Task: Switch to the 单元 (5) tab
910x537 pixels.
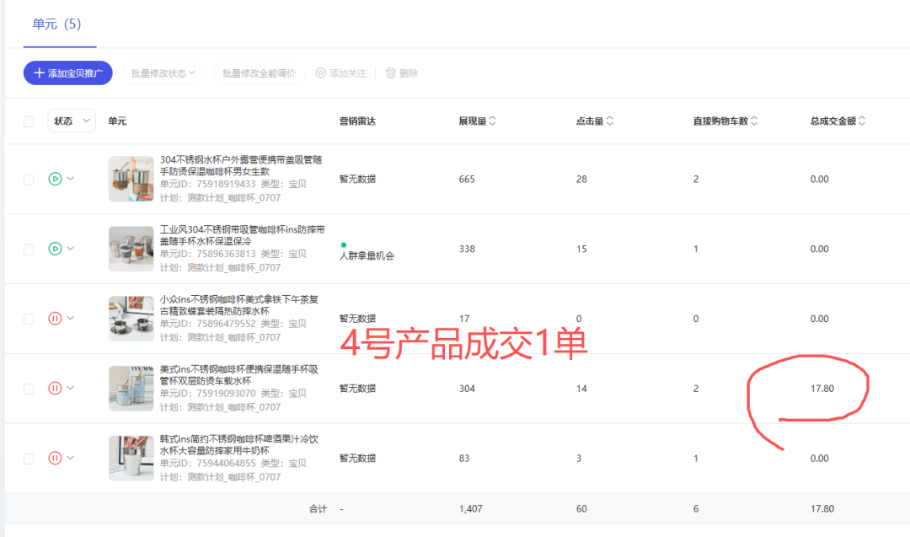Action: pyautogui.click(x=56, y=24)
